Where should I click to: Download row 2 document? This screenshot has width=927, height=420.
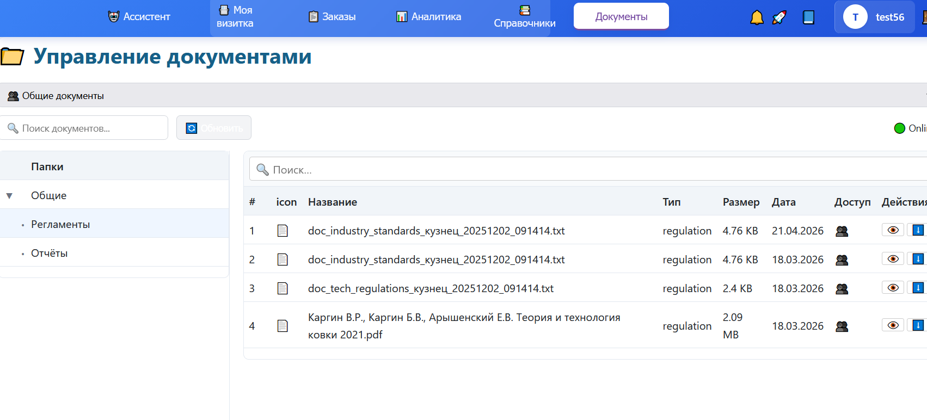918,259
